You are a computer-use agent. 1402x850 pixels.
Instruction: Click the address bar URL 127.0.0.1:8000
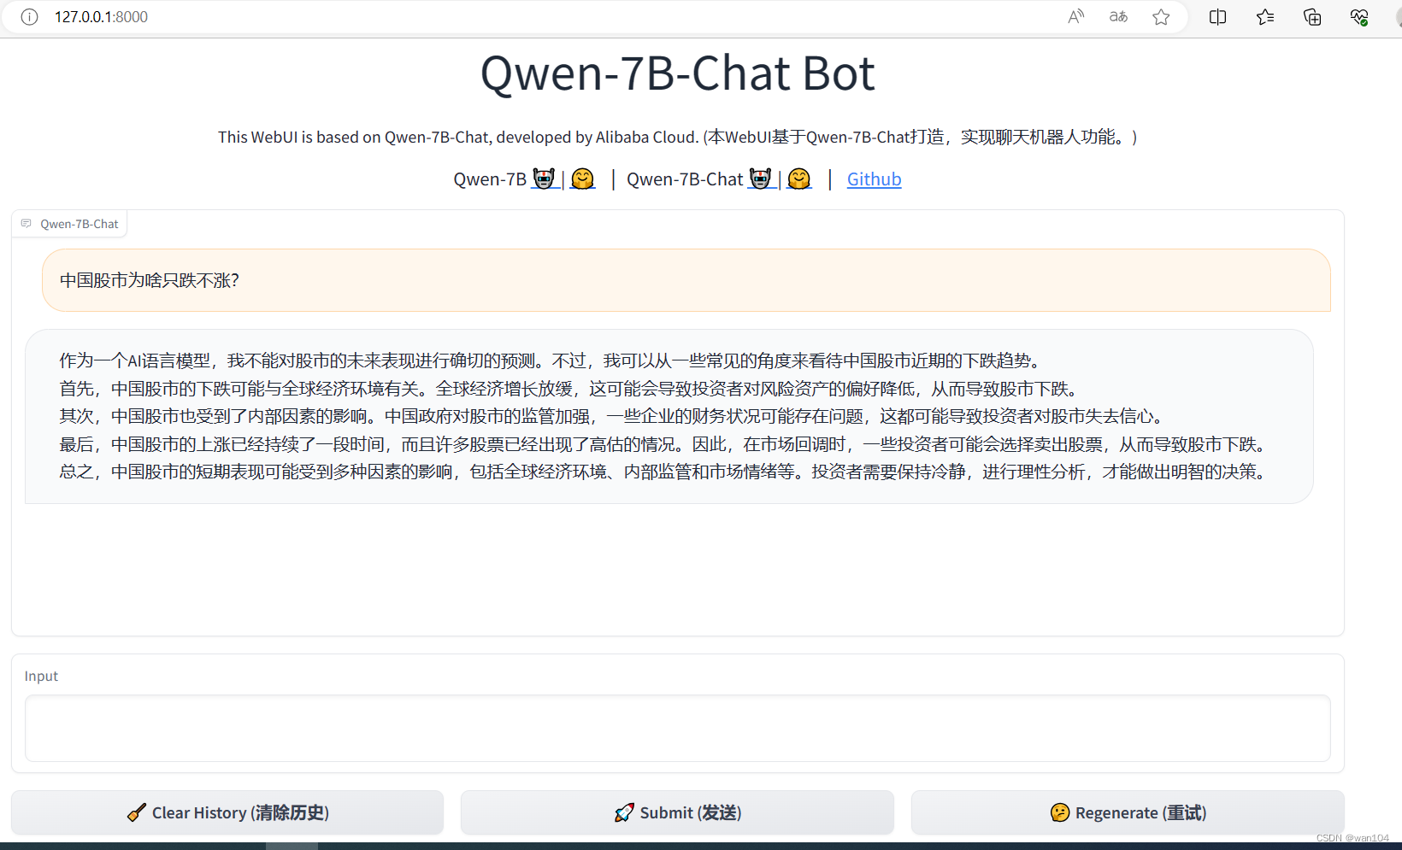coord(101,17)
